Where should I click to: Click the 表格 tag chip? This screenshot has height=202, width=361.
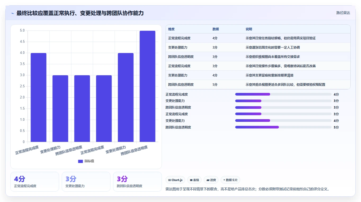pyautogui.click(x=194, y=180)
